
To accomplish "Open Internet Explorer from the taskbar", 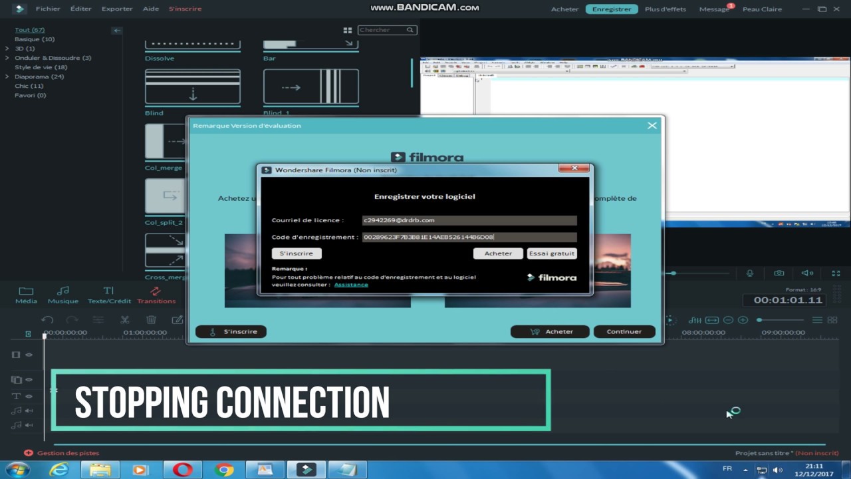I will (59, 470).
